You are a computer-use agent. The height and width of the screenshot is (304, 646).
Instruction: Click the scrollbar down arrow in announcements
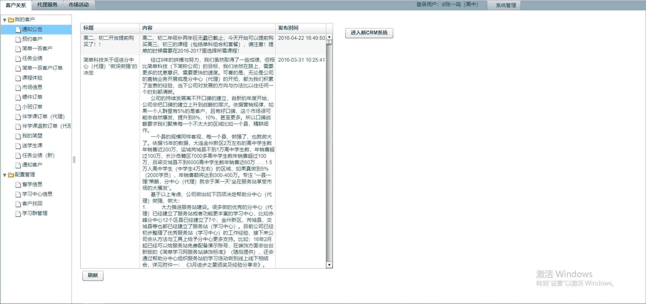tap(329, 265)
